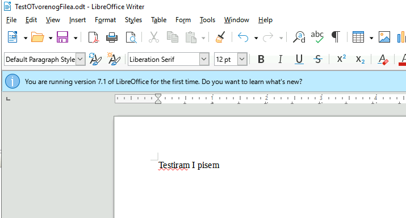Open the View menu
406x218 pixels.
click(53, 20)
